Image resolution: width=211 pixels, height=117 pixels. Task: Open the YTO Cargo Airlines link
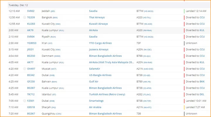pos(101,43)
